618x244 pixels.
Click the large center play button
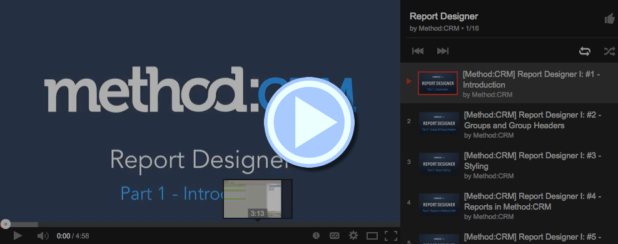tap(310, 122)
